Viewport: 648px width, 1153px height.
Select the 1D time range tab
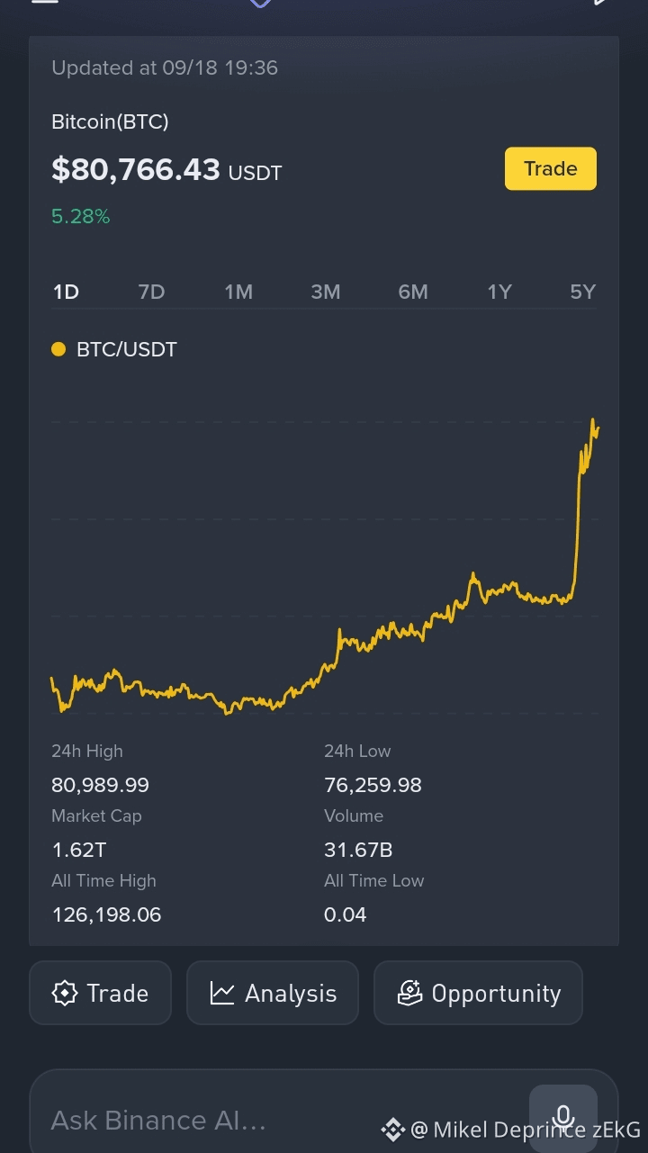click(x=66, y=292)
